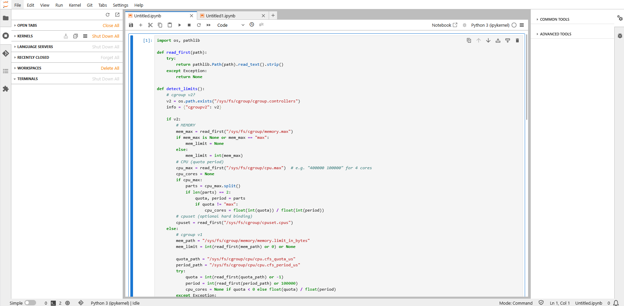Screen dimensions: 624x306
Task: Insert a new cell with the plus icon
Action: tap(141, 25)
